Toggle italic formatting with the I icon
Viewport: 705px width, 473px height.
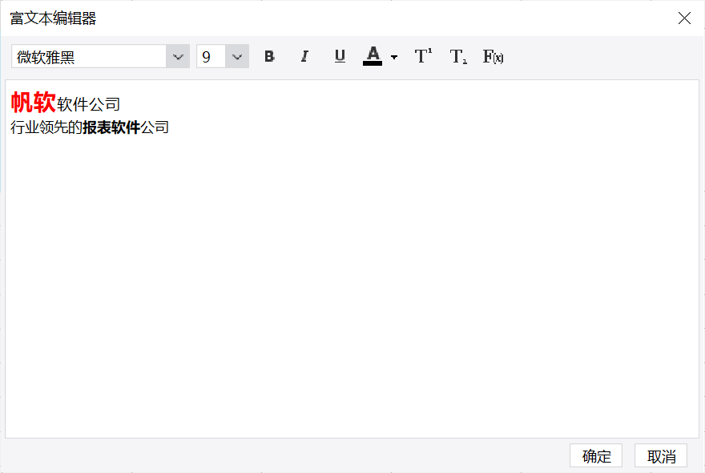(304, 56)
